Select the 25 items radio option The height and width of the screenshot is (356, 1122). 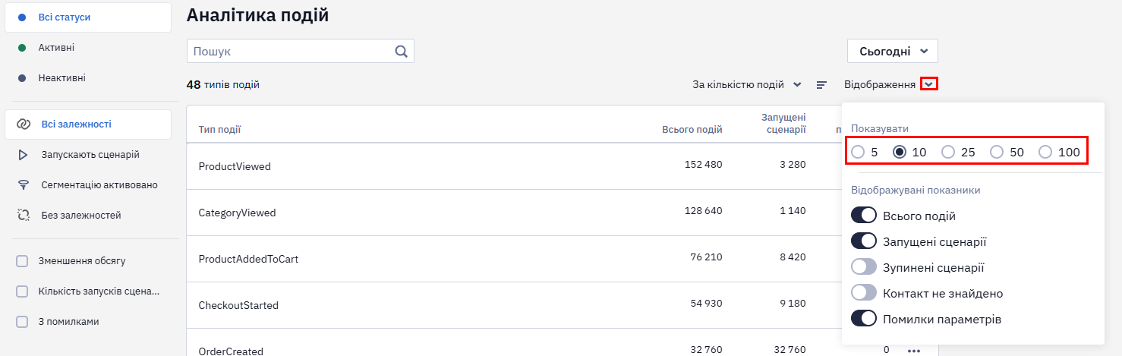948,152
